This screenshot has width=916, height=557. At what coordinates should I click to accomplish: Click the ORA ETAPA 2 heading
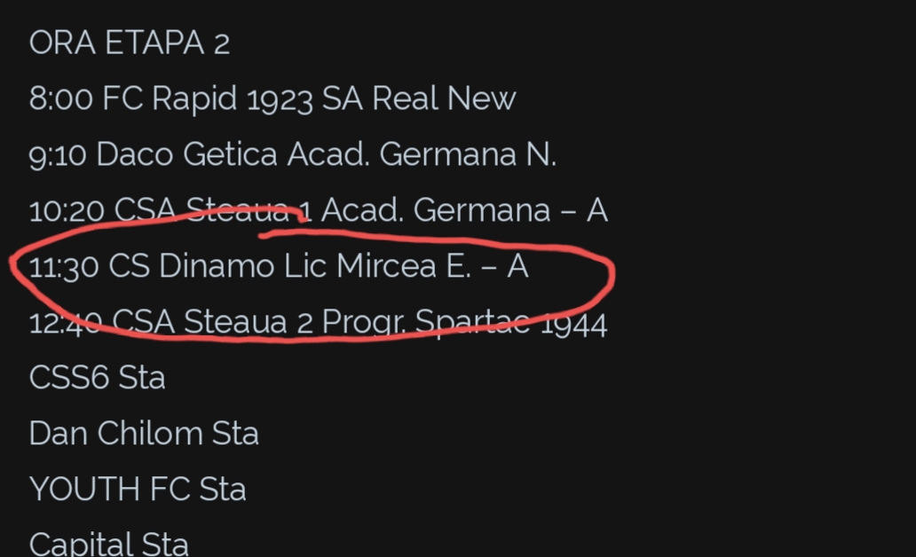130,43
